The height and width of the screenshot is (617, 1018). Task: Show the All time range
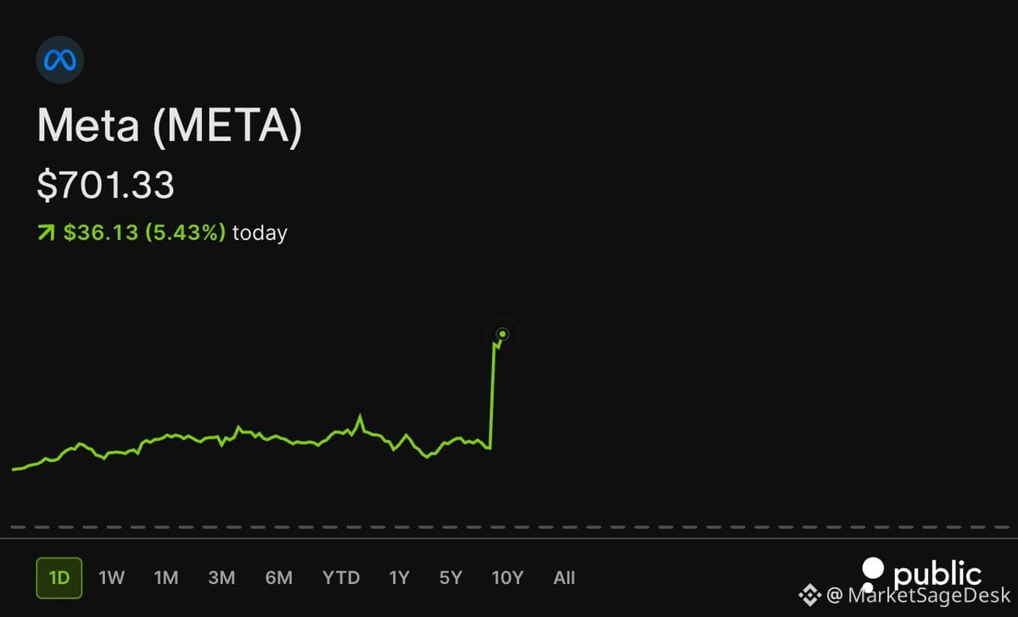click(x=564, y=578)
